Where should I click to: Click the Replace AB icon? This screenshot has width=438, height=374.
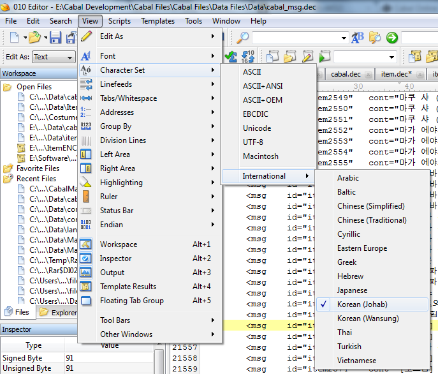(357, 38)
